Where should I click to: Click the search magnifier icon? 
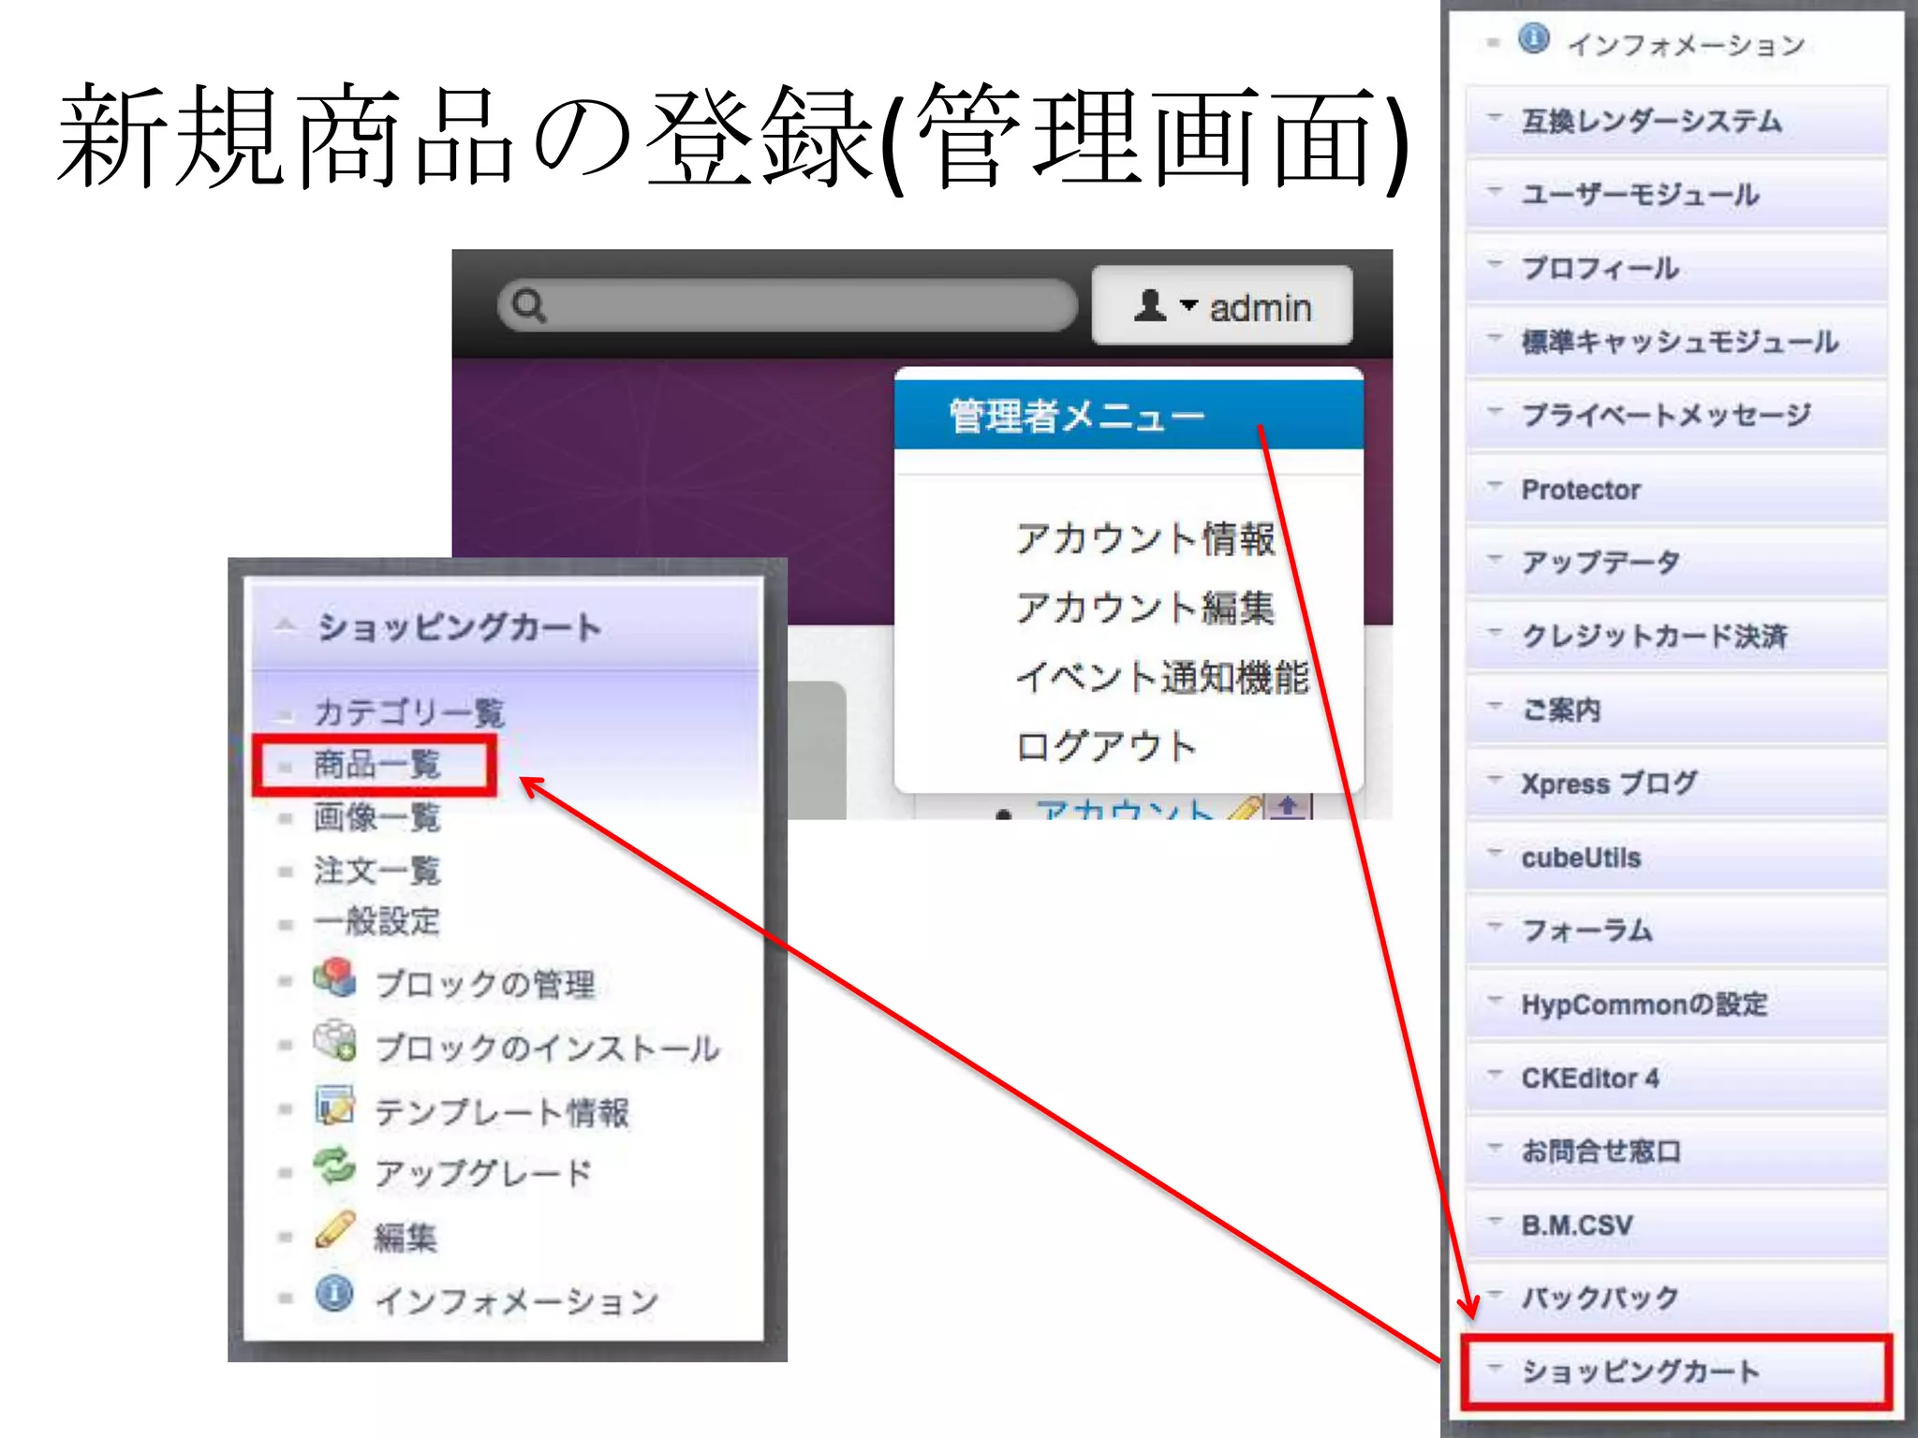point(529,305)
